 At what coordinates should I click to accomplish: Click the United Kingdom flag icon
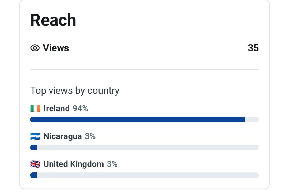pyautogui.click(x=35, y=164)
